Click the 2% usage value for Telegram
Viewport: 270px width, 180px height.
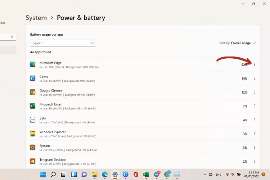coord(245,162)
